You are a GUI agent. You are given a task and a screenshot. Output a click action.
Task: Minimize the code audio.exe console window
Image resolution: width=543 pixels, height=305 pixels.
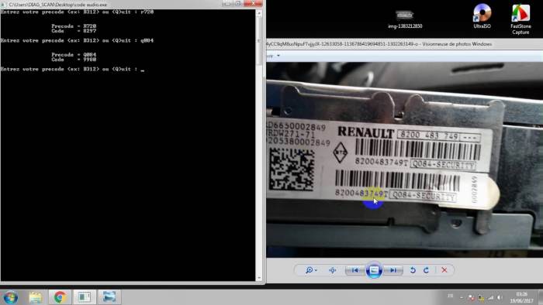click(x=227, y=3)
